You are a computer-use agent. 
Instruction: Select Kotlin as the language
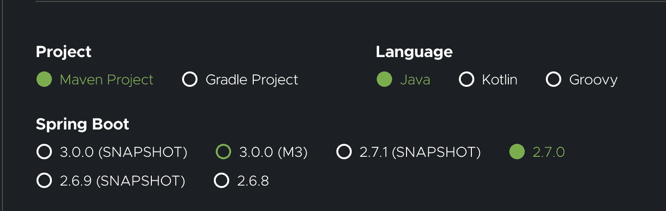467,79
